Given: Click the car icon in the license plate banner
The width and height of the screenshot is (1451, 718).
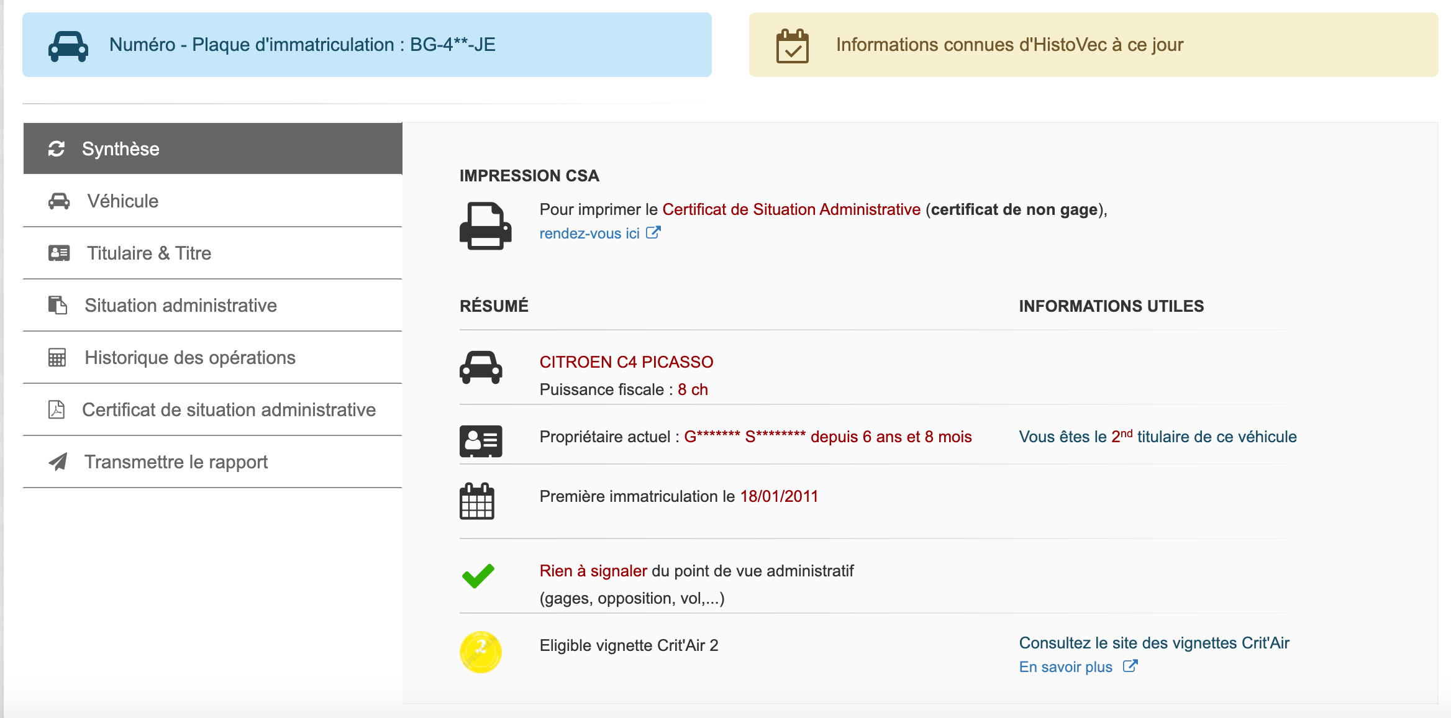Looking at the screenshot, I should tap(68, 46).
